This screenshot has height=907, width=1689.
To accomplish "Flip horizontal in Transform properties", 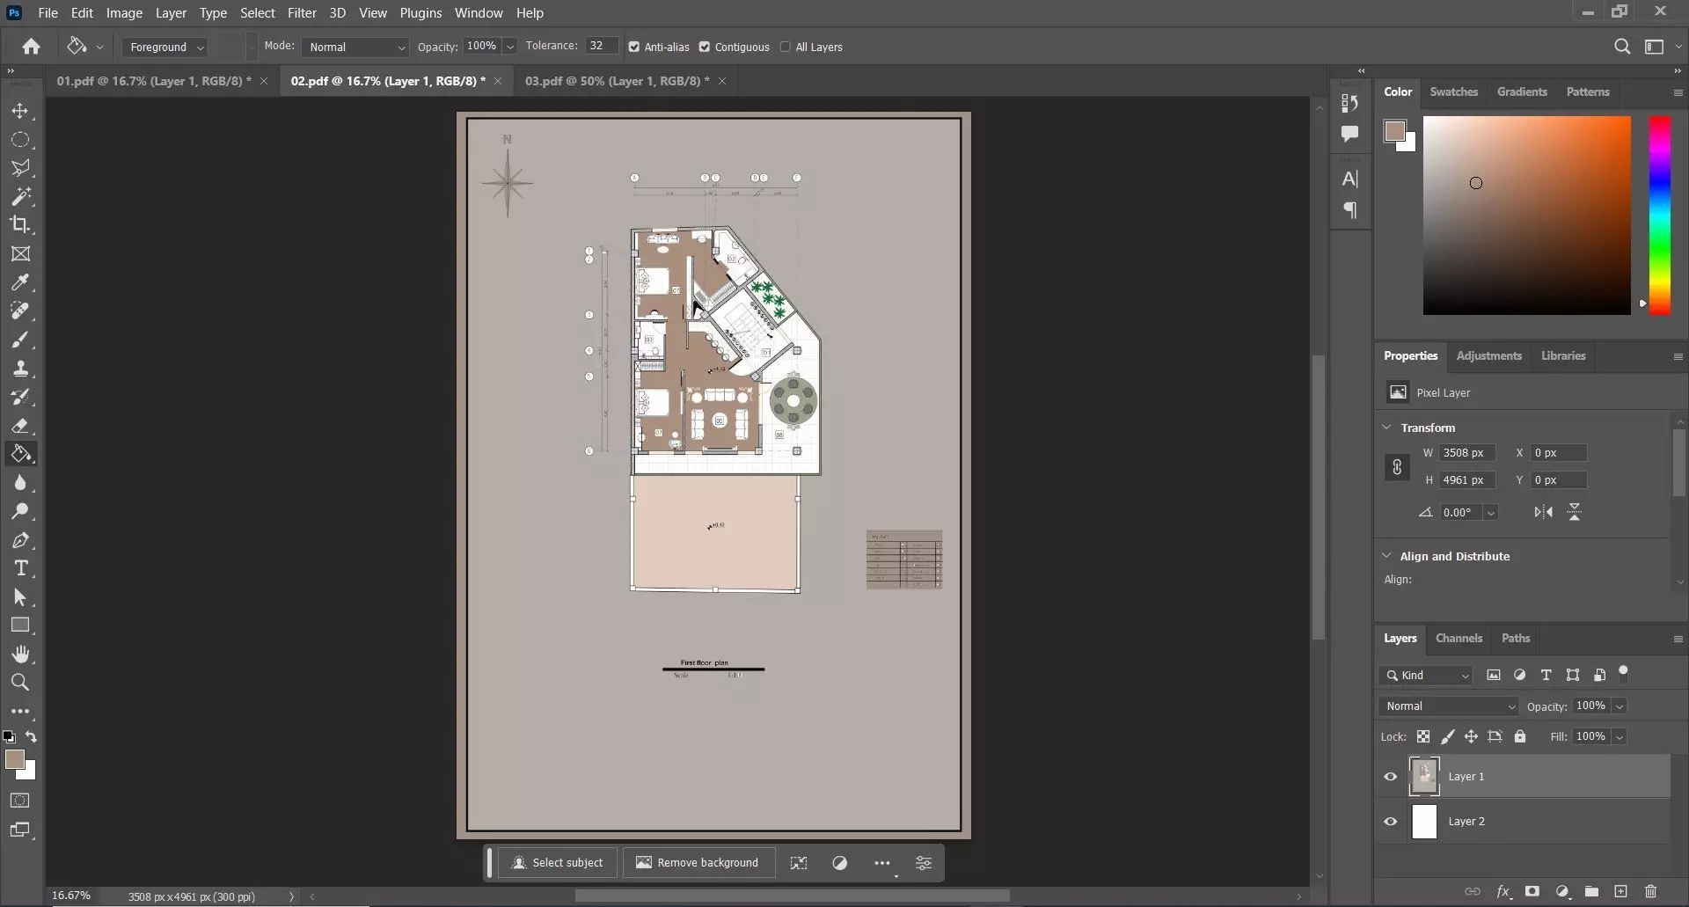I will coord(1543,512).
